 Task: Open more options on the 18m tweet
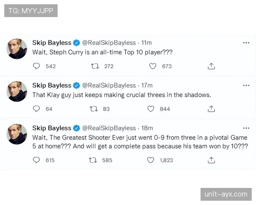tap(246, 128)
